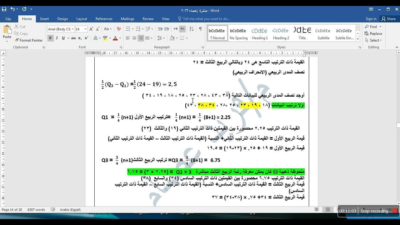Apply superscript formatting
The image size is (400, 225).
tap(87, 38)
